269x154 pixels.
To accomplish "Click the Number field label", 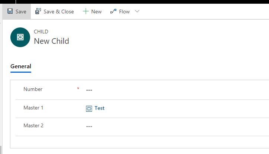I will click(x=33, y=89).
